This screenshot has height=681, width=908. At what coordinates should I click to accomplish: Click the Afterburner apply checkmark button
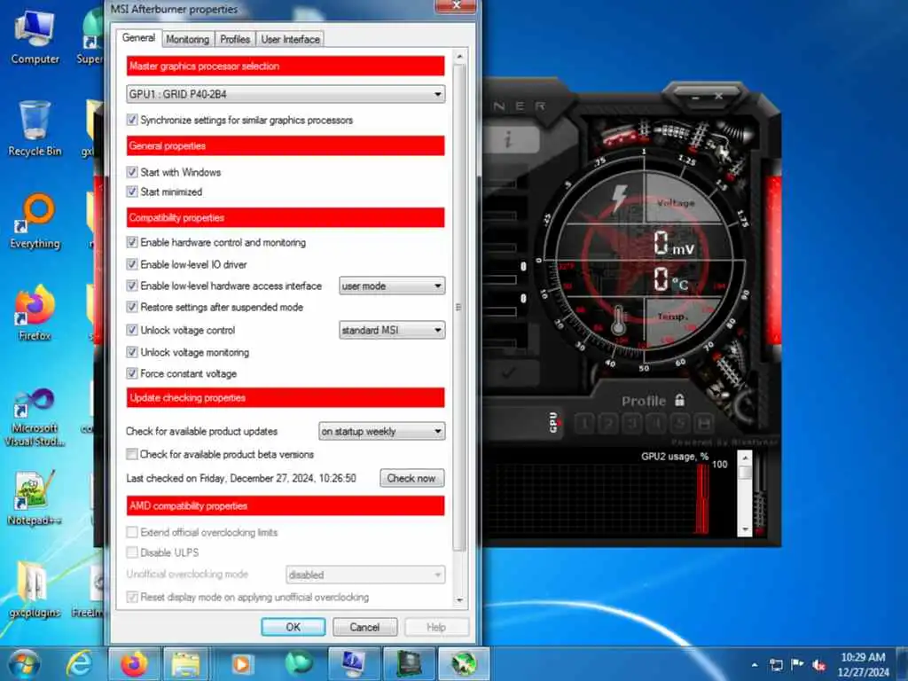pyautogui.click(x=508, y=373)
